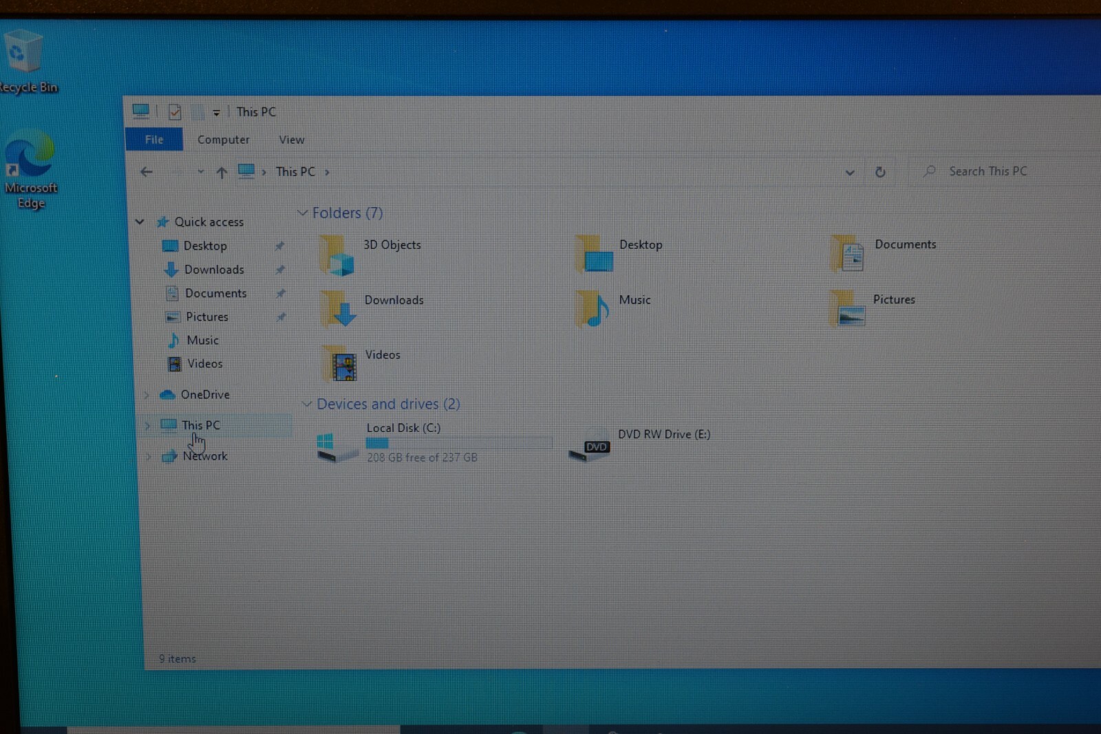This screenshot has width=1101, height=734.
Task: Select the Videos folder in Folders group
Action: coord(361,363)
